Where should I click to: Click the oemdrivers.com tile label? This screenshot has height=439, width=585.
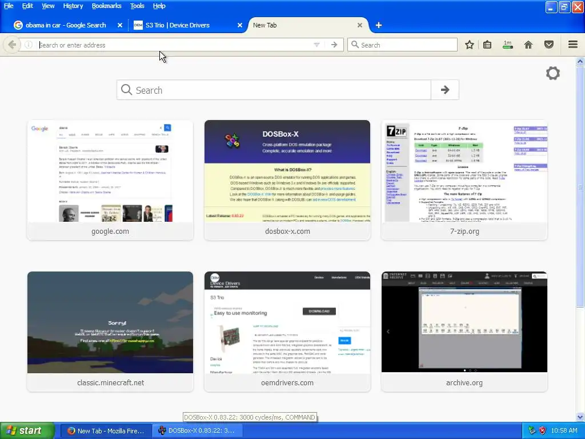(x=287, y=382)
